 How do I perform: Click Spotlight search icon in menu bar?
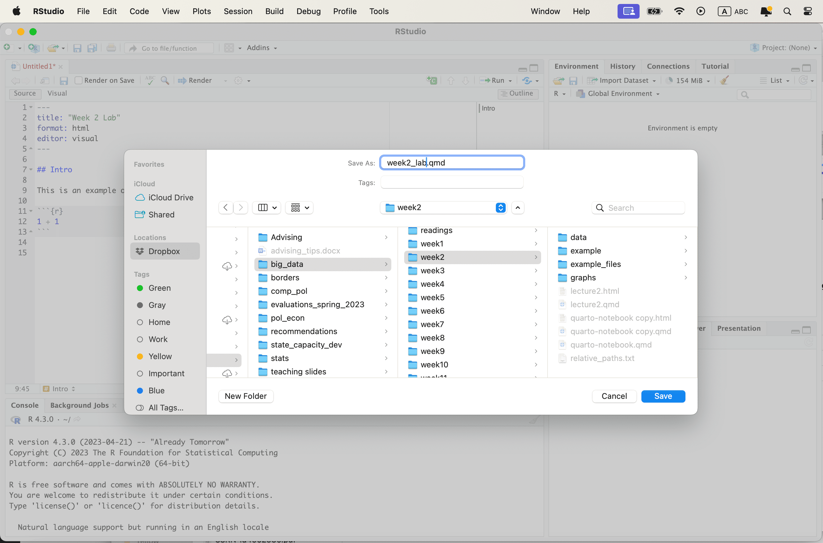click(787, 11)
